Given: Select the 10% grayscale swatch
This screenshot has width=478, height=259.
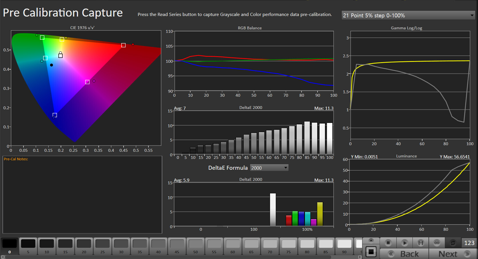Looking at the screenshot, I should tap(47, 246).
